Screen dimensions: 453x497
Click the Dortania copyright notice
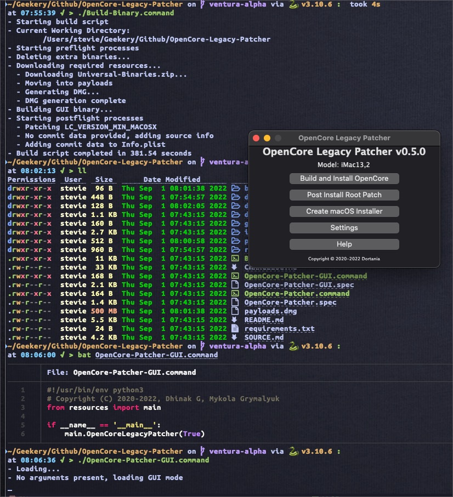[344, 259]
